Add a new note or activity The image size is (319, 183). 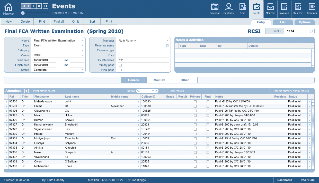pos(208,40)
